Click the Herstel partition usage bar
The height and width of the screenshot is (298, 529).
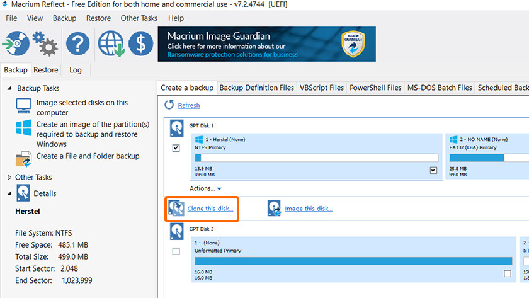(x=316, y=158)
